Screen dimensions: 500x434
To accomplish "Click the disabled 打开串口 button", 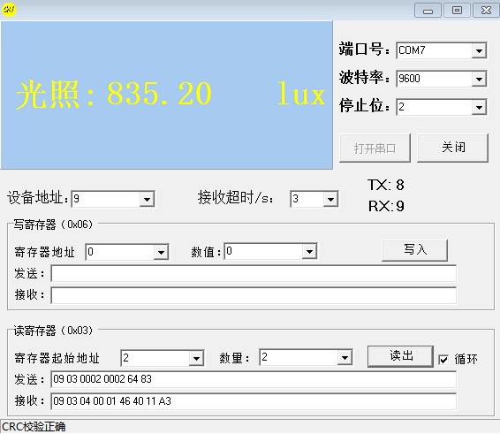I will click(375, 148).
